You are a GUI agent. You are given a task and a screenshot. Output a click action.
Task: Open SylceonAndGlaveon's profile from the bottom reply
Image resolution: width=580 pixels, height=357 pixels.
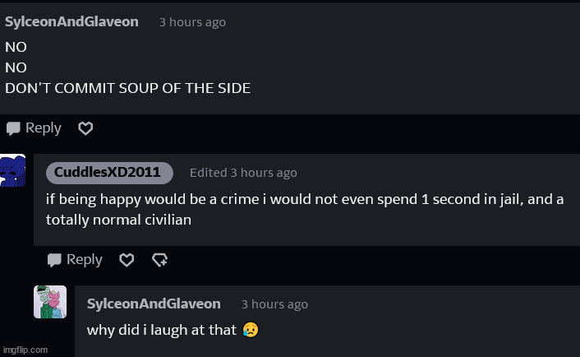pos(154,304)
